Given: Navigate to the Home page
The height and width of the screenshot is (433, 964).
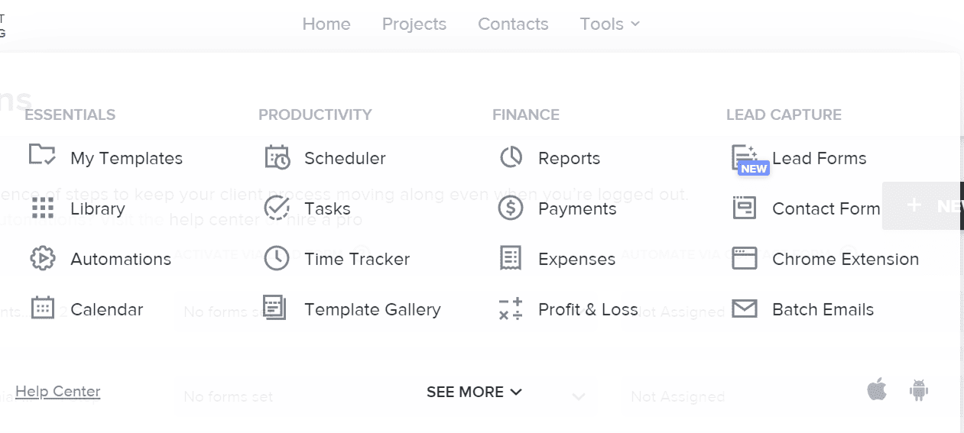Looking at the screenshot, I should coord(326,24).
